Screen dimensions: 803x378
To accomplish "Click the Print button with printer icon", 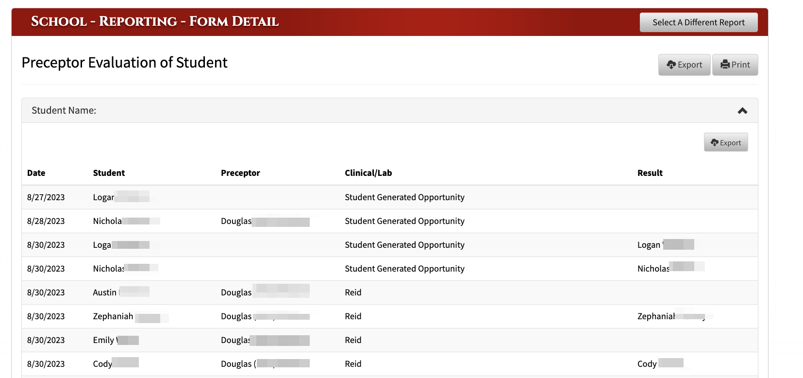I will pyautogui.click(x=735, y=65).
